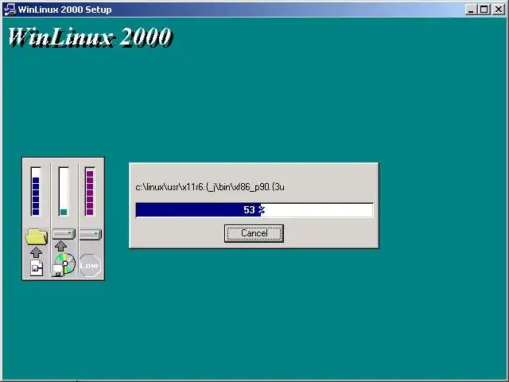Click the teal vertical disk progress gauge
Screen dimensions: 509x382
(x=64, y=191)
